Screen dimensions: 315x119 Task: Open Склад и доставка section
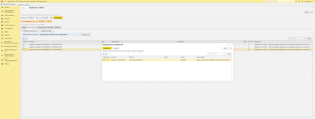[9, 25]
